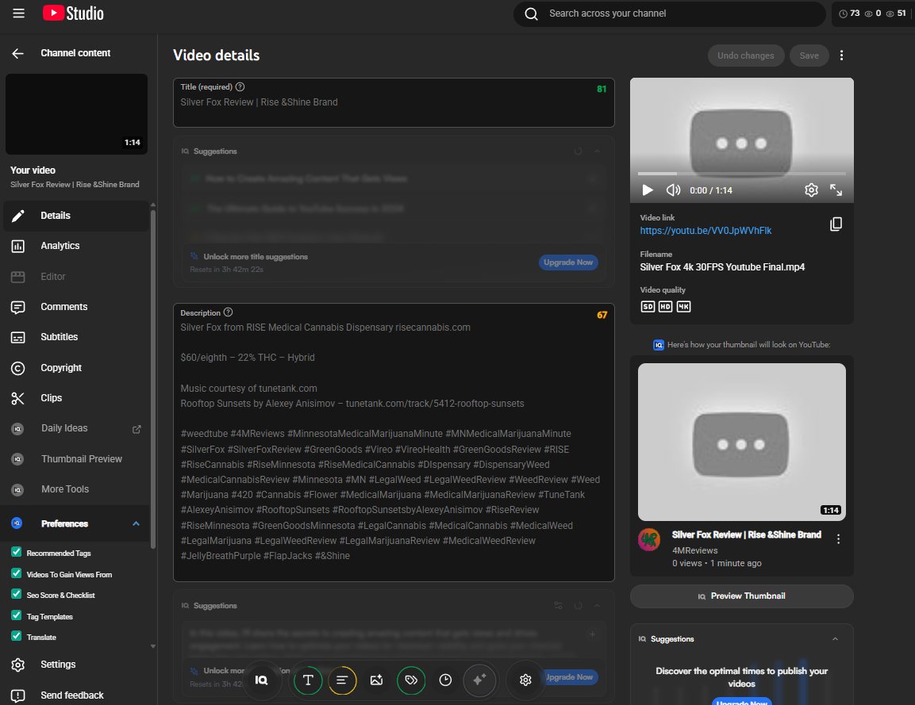Click the view stats counter top right
This screenshot has height=705, width=915.
[872, 13]
